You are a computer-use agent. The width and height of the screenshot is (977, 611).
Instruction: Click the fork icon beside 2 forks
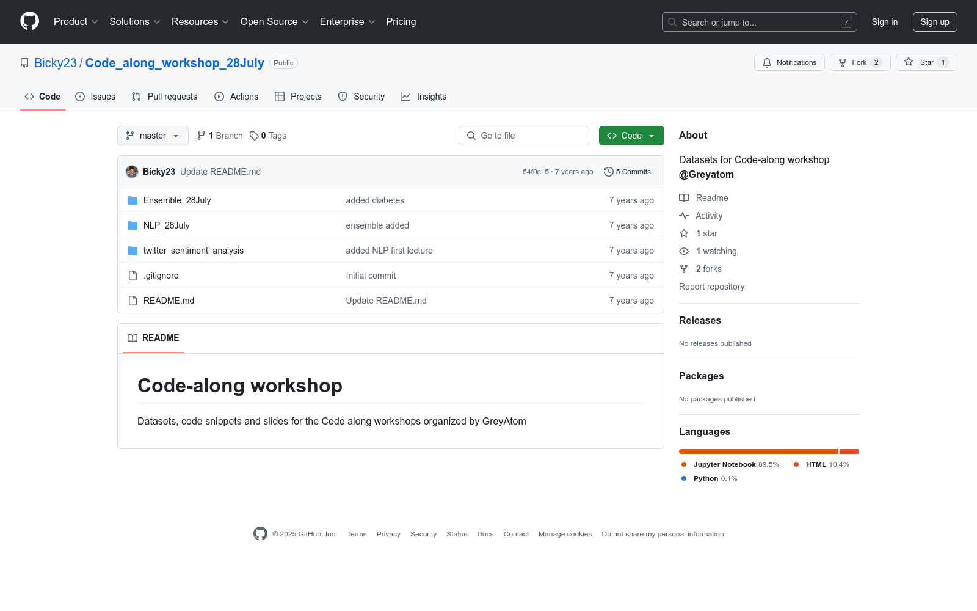point(684,269)
